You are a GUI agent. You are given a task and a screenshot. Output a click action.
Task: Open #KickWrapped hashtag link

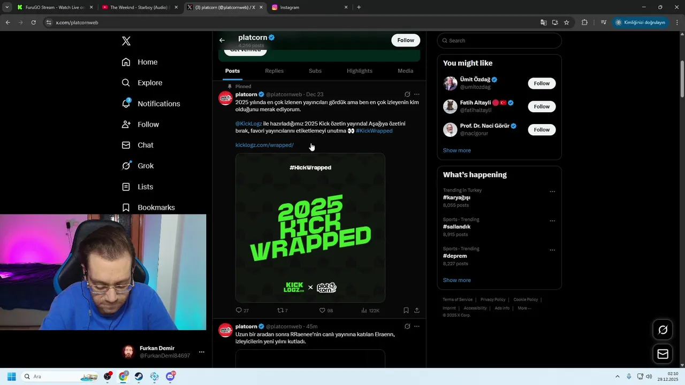374,131
